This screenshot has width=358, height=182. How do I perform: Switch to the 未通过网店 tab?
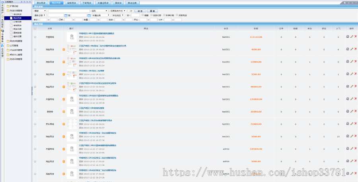(103, 3)
